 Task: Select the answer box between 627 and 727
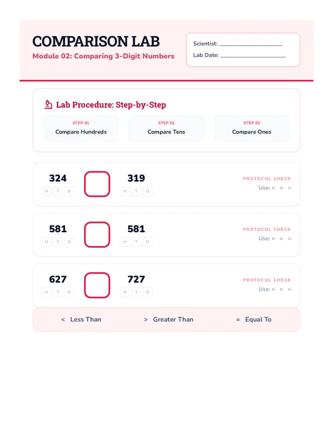coord(97,285)
